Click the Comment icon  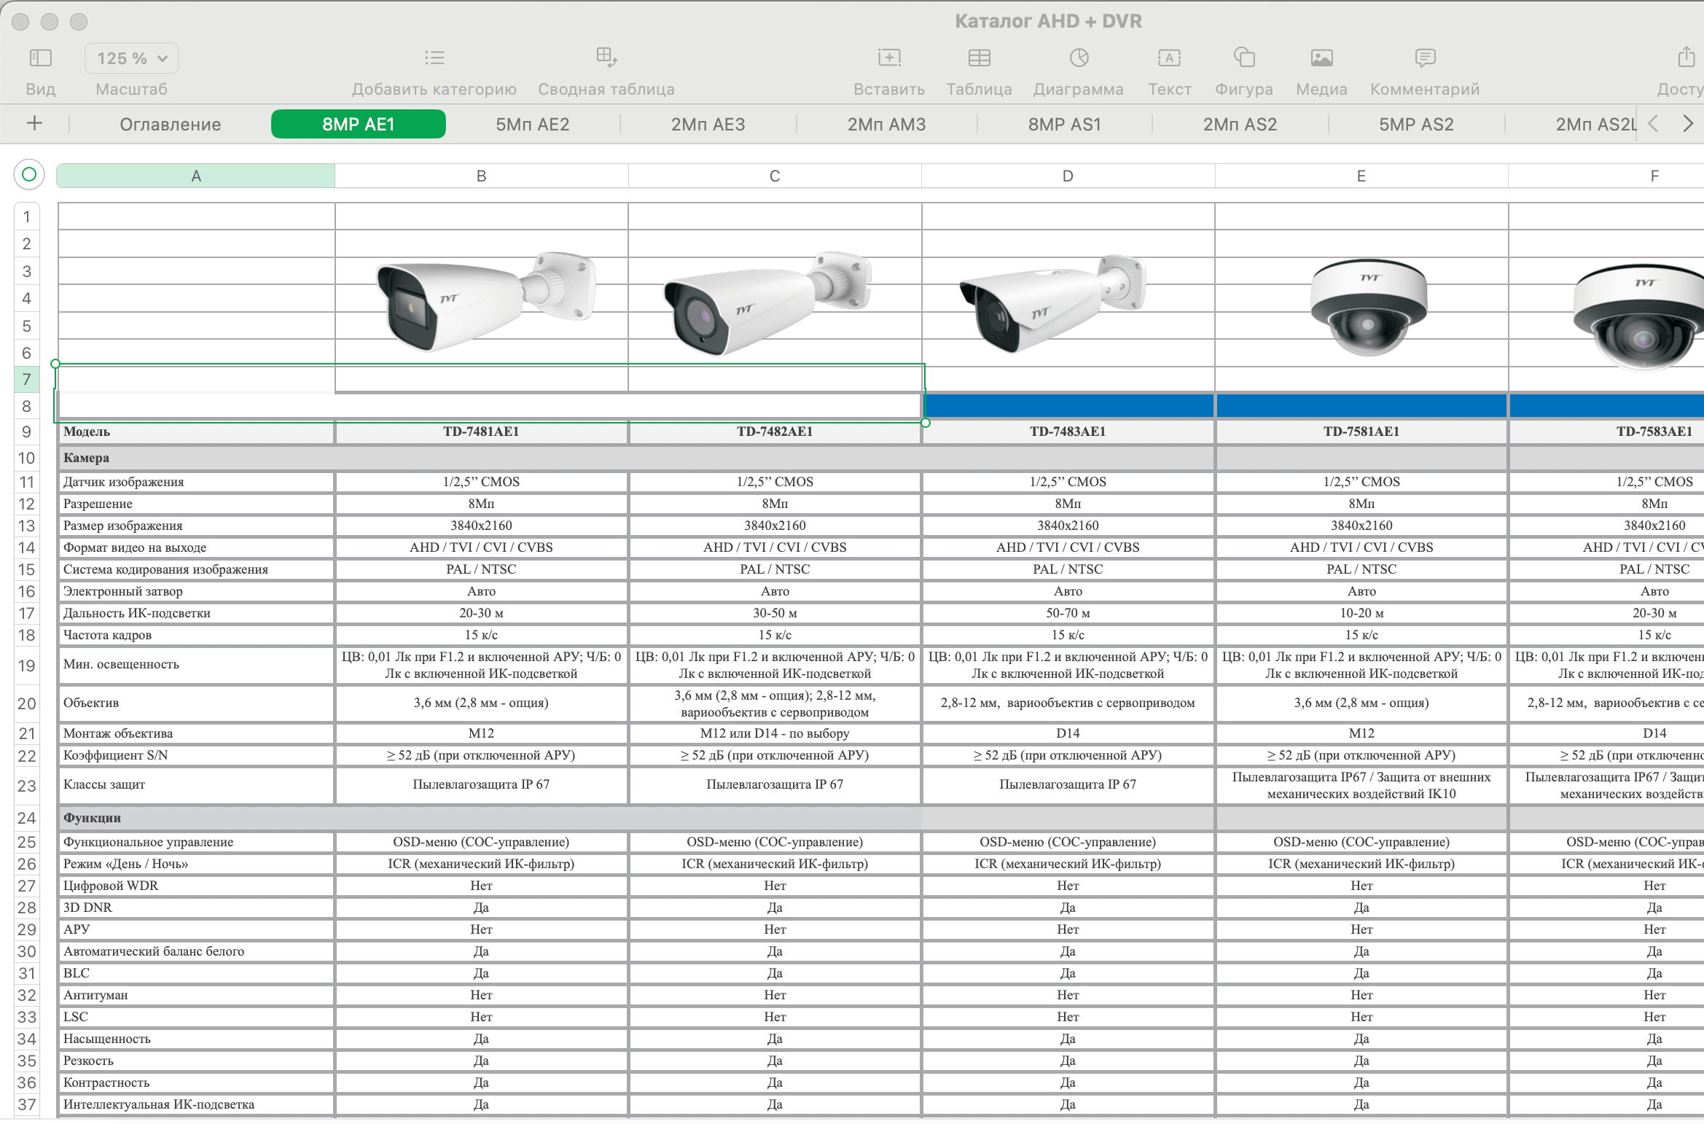[x=1425, y=58]
